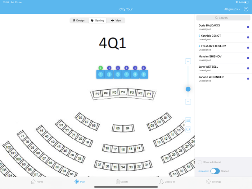The width and height of the screenshot is (252, 189).
Task: Click seat 16 on the plan
Action: pos(123,149)
